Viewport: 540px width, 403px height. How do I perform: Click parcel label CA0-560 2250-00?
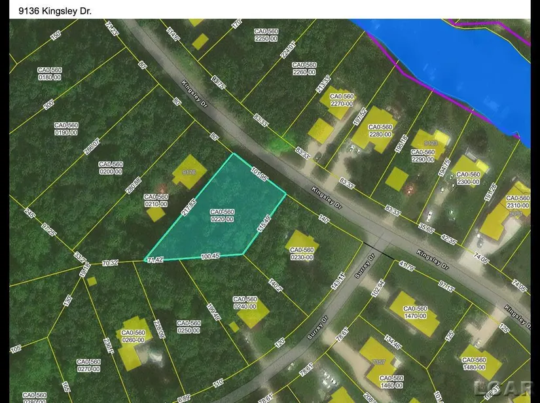pos(267,35)
